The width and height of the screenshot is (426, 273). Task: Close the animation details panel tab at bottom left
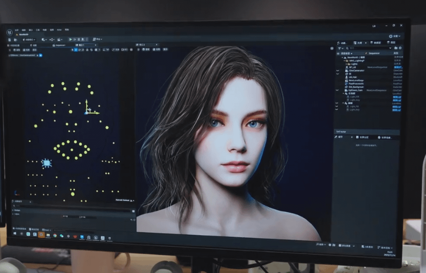[30, 202]
